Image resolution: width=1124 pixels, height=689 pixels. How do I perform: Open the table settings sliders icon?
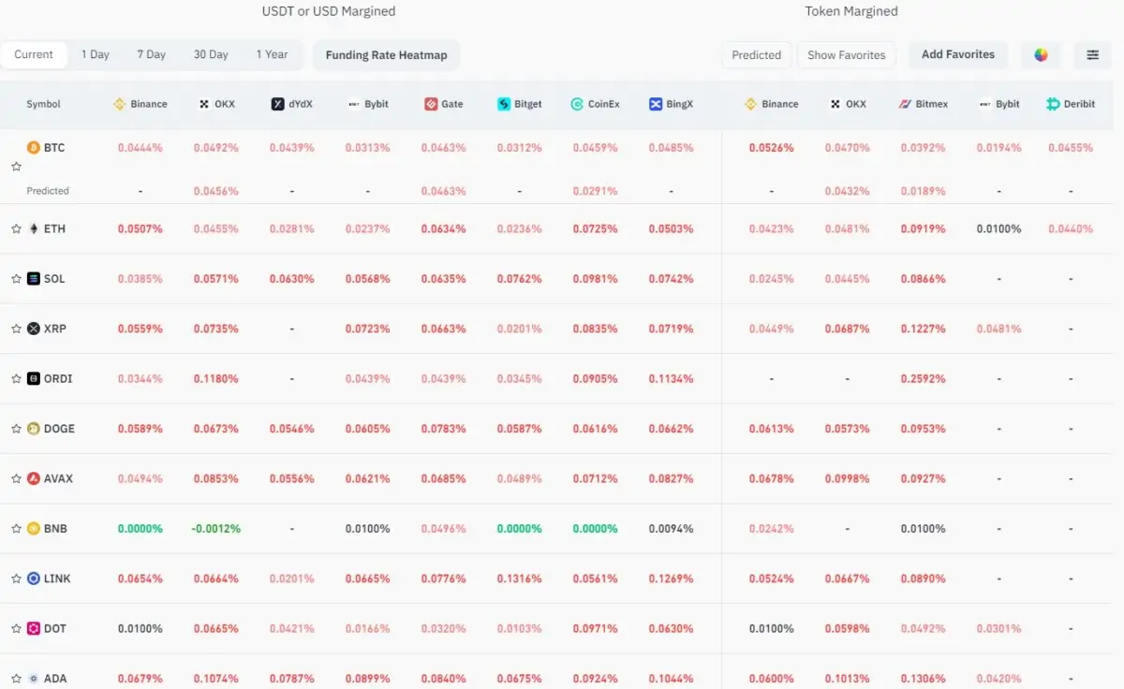click(1092, 55)
